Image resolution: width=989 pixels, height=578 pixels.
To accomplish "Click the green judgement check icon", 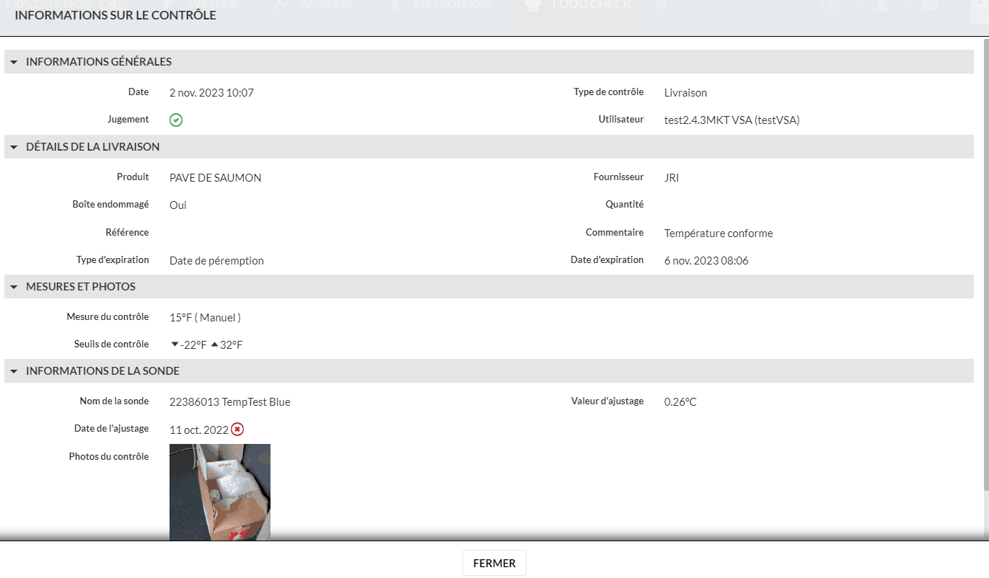I will coord(176,120).
